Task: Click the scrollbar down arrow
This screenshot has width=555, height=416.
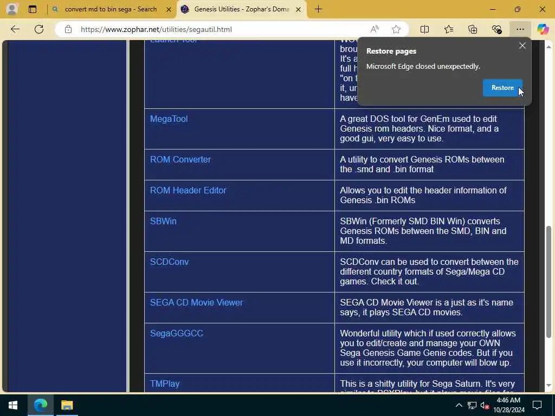Action: click(x=548, y=385)
